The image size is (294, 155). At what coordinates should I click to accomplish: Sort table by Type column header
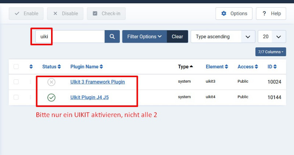click(x=186, y=66)
